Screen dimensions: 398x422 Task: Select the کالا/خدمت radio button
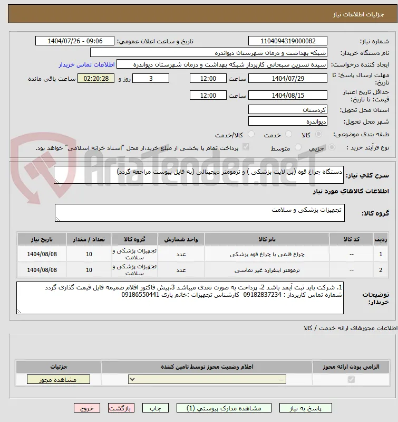(x=251, y=134)
